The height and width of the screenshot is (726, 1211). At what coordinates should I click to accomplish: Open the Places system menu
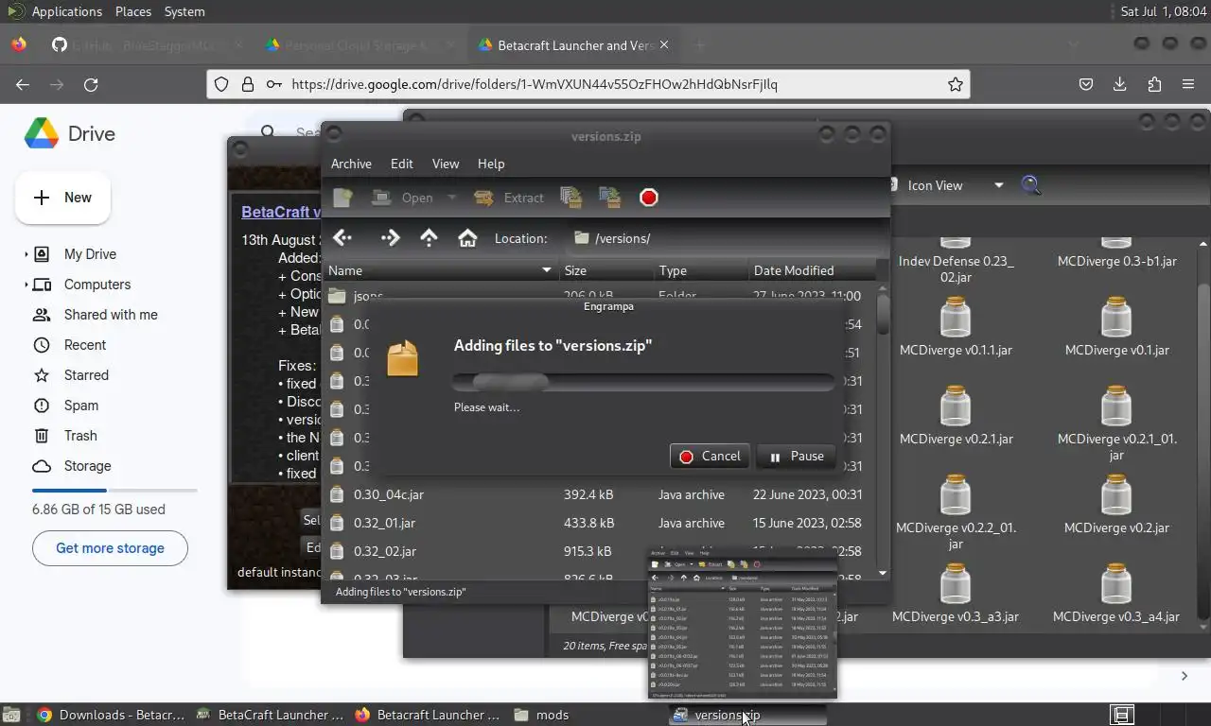pyautogui.click(x=133, y=11)
